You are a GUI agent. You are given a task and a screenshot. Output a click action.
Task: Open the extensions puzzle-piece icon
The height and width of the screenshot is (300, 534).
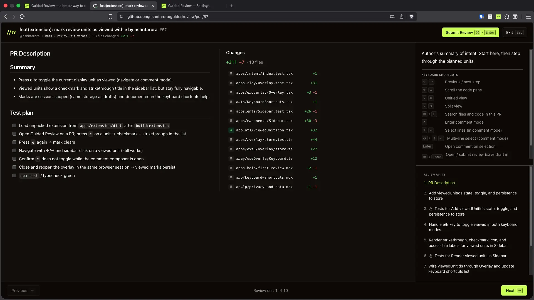pos(507,17)
